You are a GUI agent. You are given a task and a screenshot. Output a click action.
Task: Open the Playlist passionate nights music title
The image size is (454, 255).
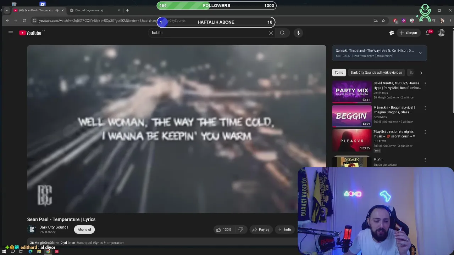coord(394,134)
